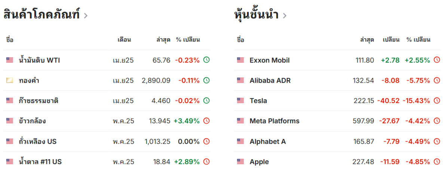Open the Alibaba ADR stock page
Image resolution: width=444 pixels, height=170 pixels.
(x=270, y=81)
